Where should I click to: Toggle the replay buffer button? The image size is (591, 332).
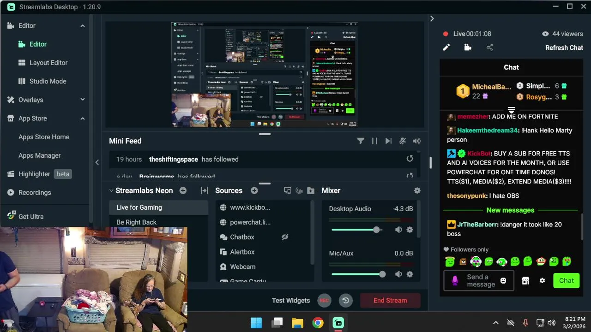[x=345, y=301]
